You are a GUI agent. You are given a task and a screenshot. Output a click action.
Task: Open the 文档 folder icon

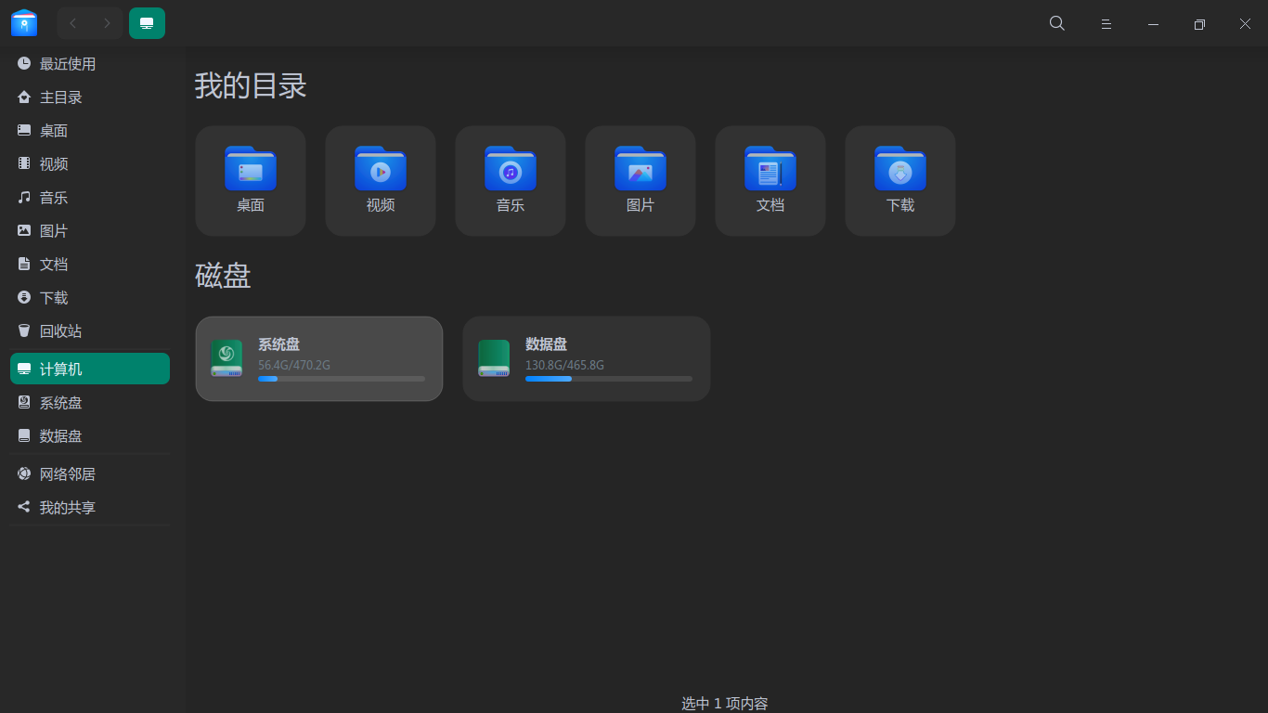(x=770, y=170)
